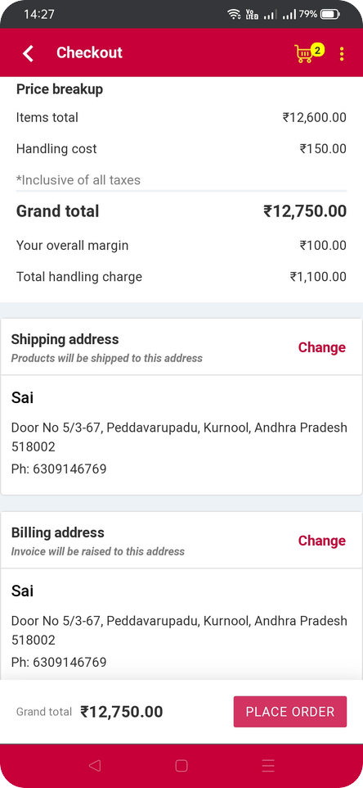Tap the Android home navigation button
The width and height of the screenshot is (363, 788).
click(x=181, y=765)
